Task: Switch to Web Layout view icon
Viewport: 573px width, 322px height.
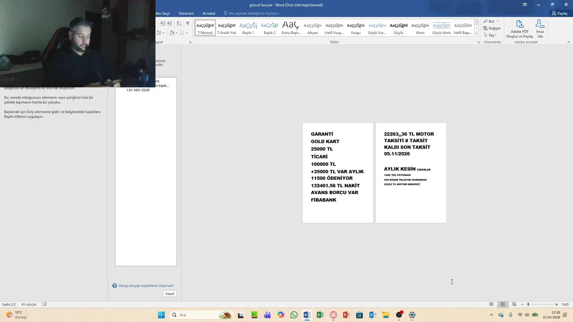Action: tap(514, 304)
